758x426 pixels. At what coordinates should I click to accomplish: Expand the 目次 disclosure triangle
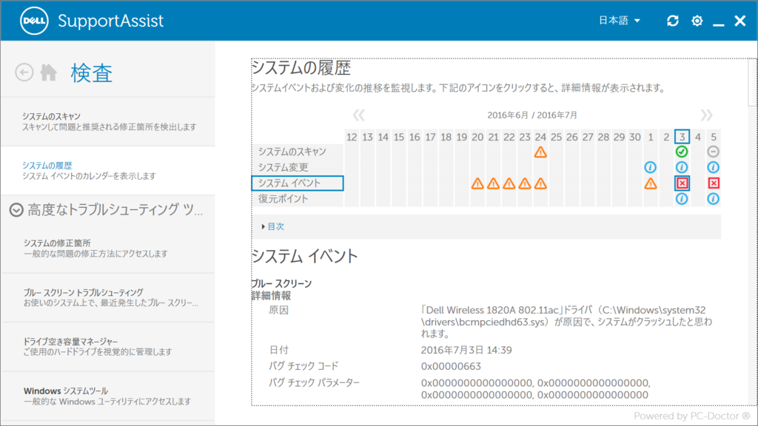click(263, 226)
